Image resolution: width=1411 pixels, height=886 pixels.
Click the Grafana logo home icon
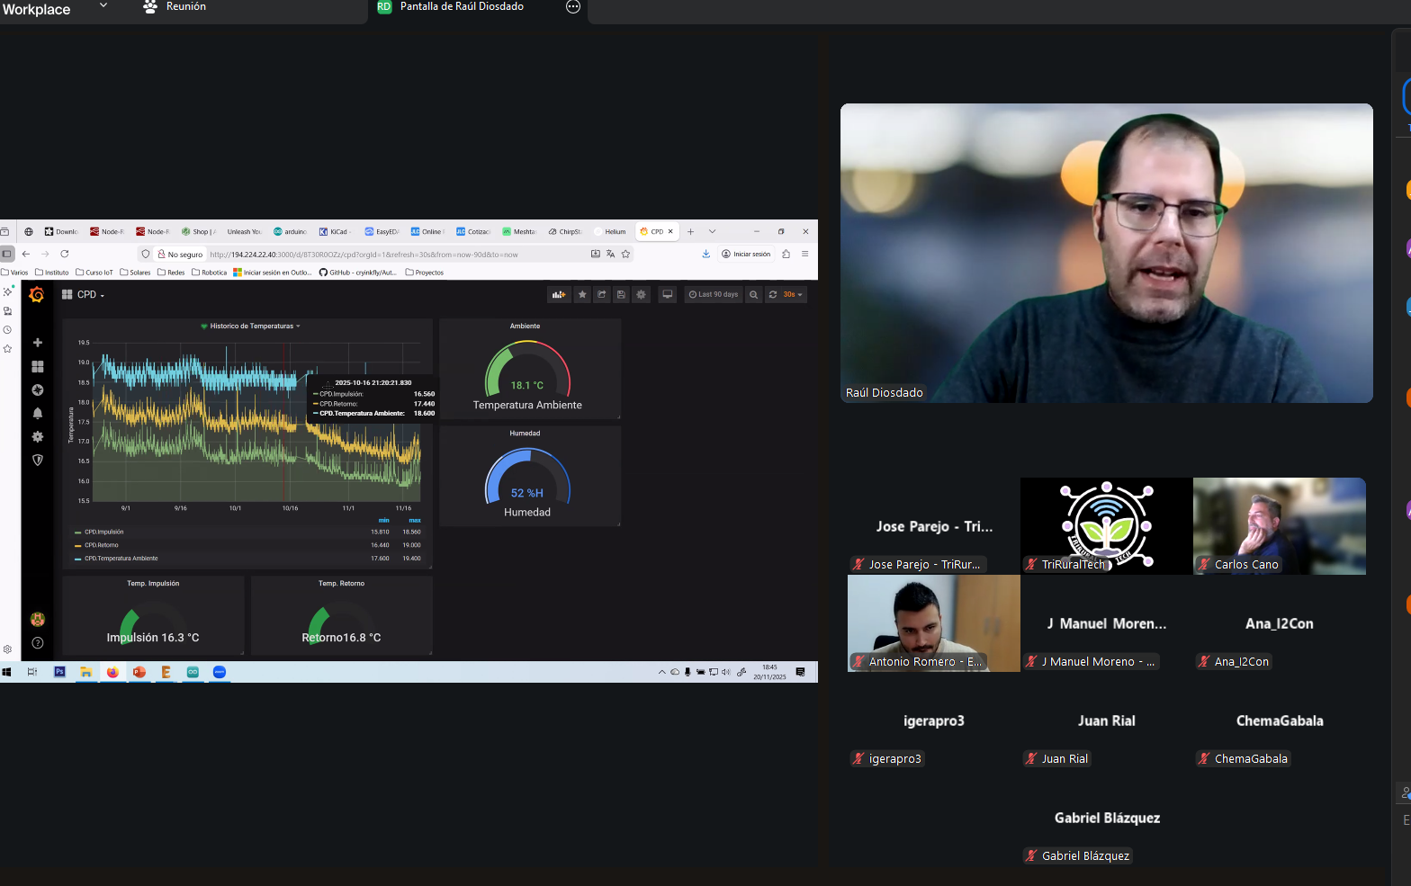click(x=37, y=295)
